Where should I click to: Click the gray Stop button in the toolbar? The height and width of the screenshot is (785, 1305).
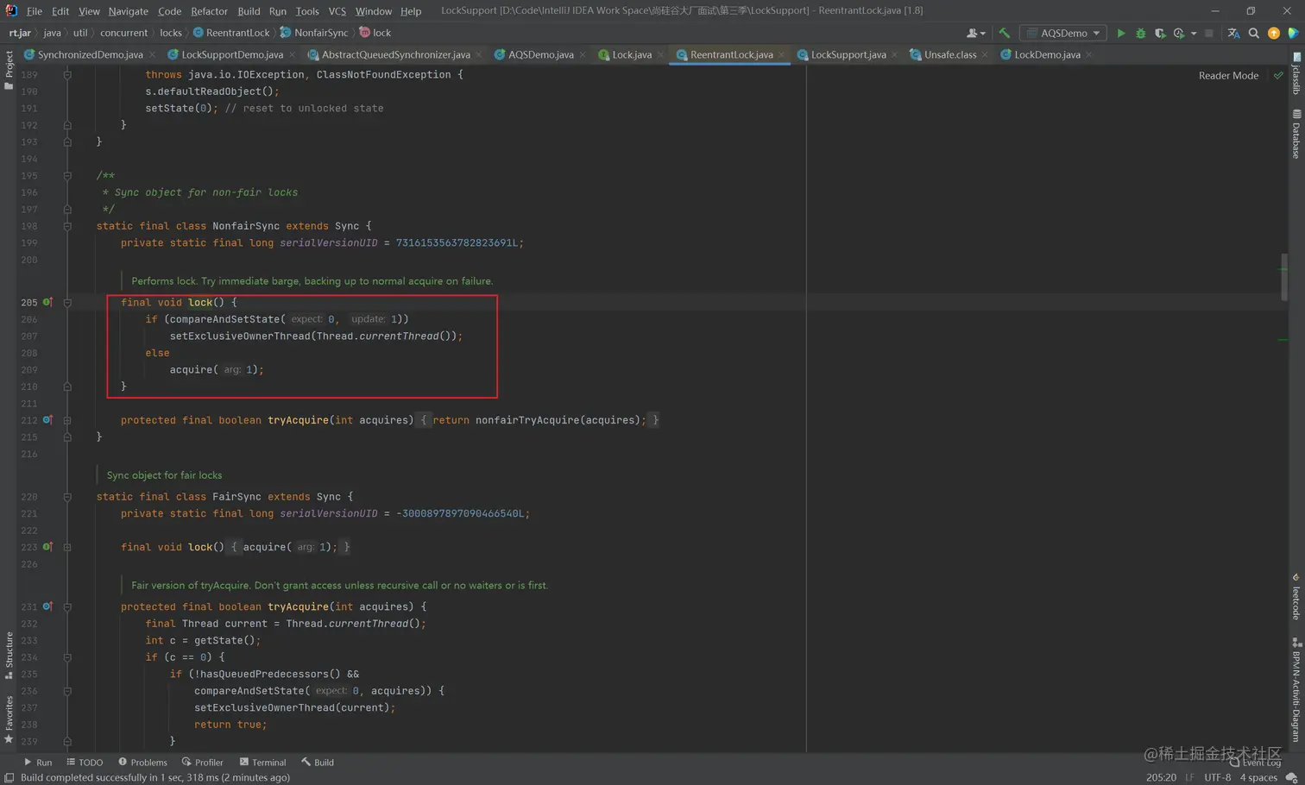pyautogui.click(x=1209, y=33)
